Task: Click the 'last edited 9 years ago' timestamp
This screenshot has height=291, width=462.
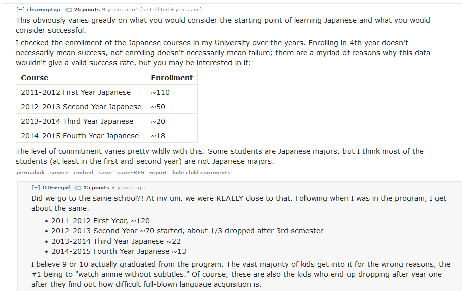Action: point(171,10)
